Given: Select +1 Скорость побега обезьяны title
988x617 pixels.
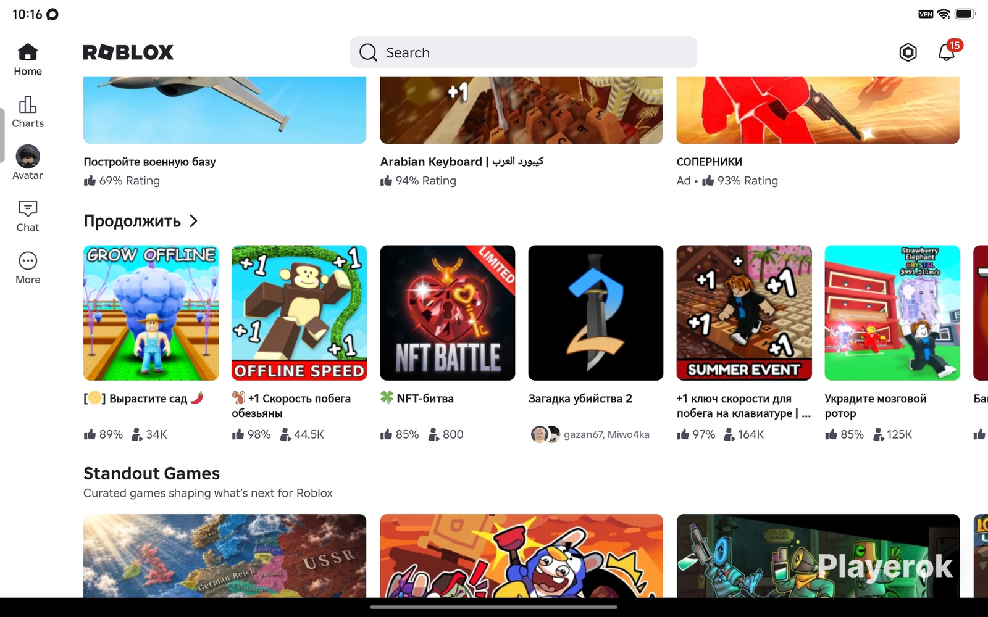Looking at the screenshot, I should (291, 406).
